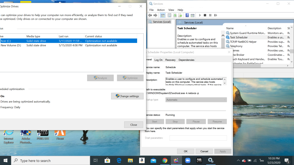Click Change settings for scheduled optimization

(127, 96)
